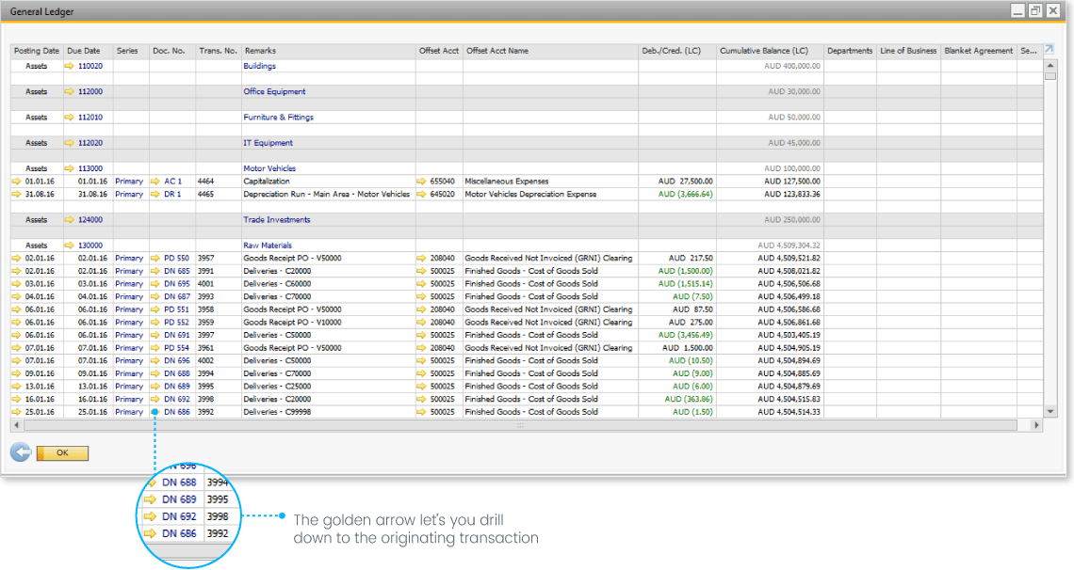Select the Primary series link on the Capitalization row
1074x570 pixels.
pyautogui.click(x=128, y=181)
